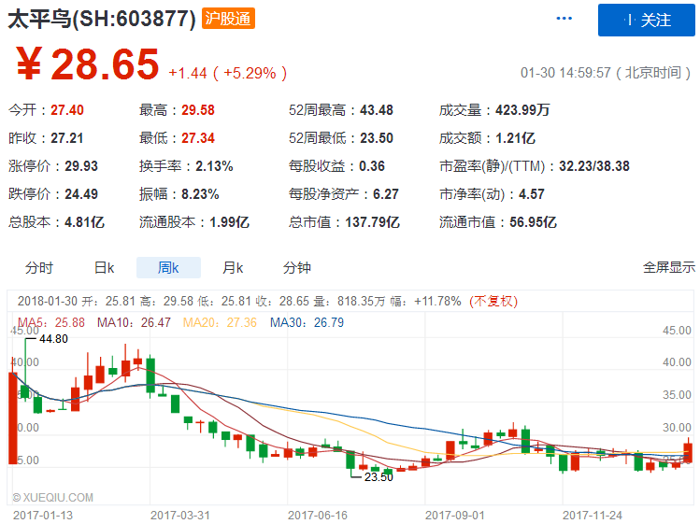Click the MA20: 27.36 indicator label
The width and height of the screenshot is (700, 524).
click(x=220, y=322)
